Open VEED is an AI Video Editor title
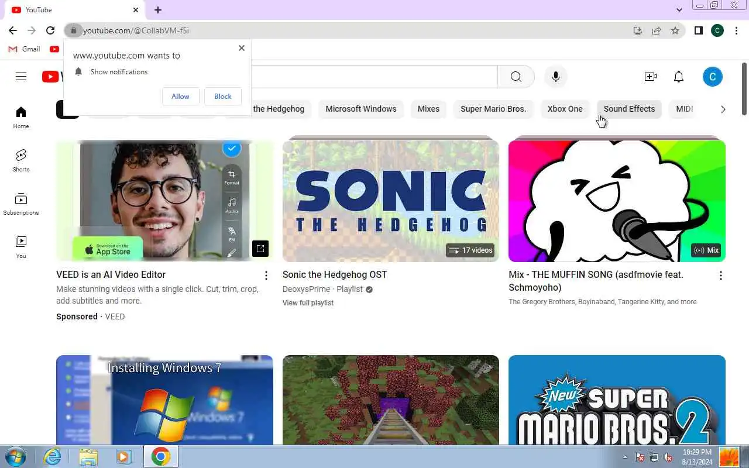The image size is (749, 468). [x=111, y=275]
